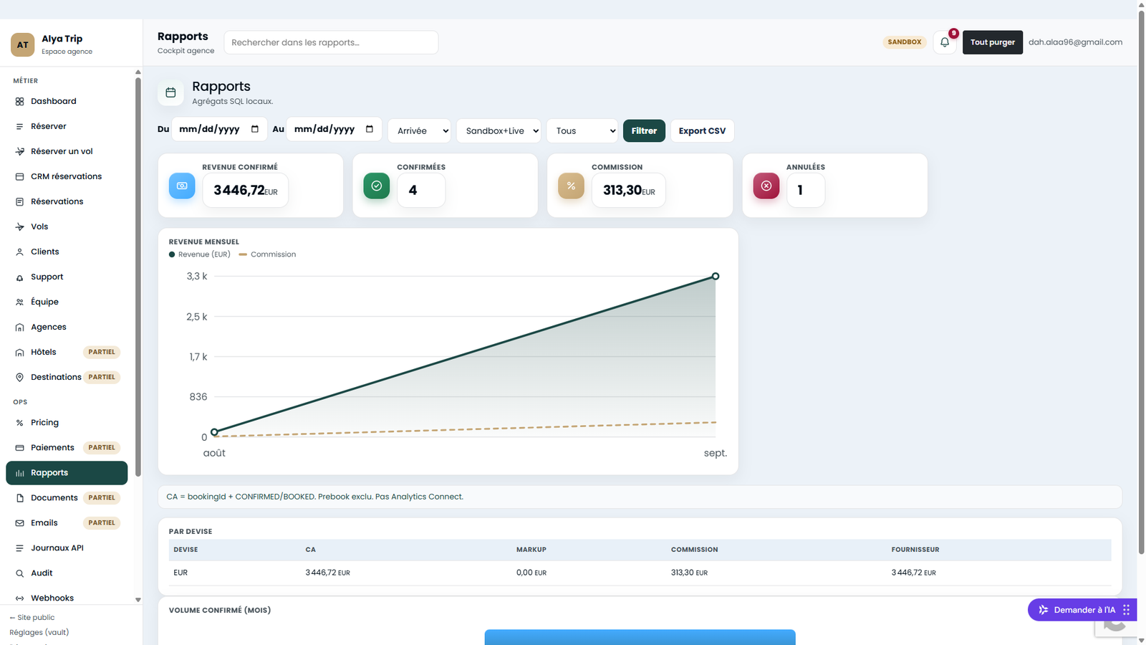Click the airplane icon next to Vols
Screen dimensions: 1146x645
pos(20,227)
